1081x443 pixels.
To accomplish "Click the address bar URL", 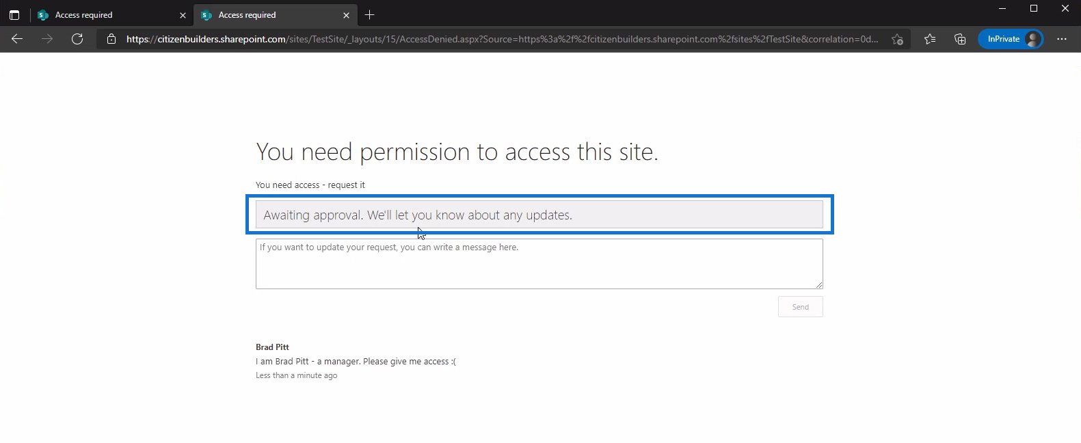I will click(x=502, y=39).
